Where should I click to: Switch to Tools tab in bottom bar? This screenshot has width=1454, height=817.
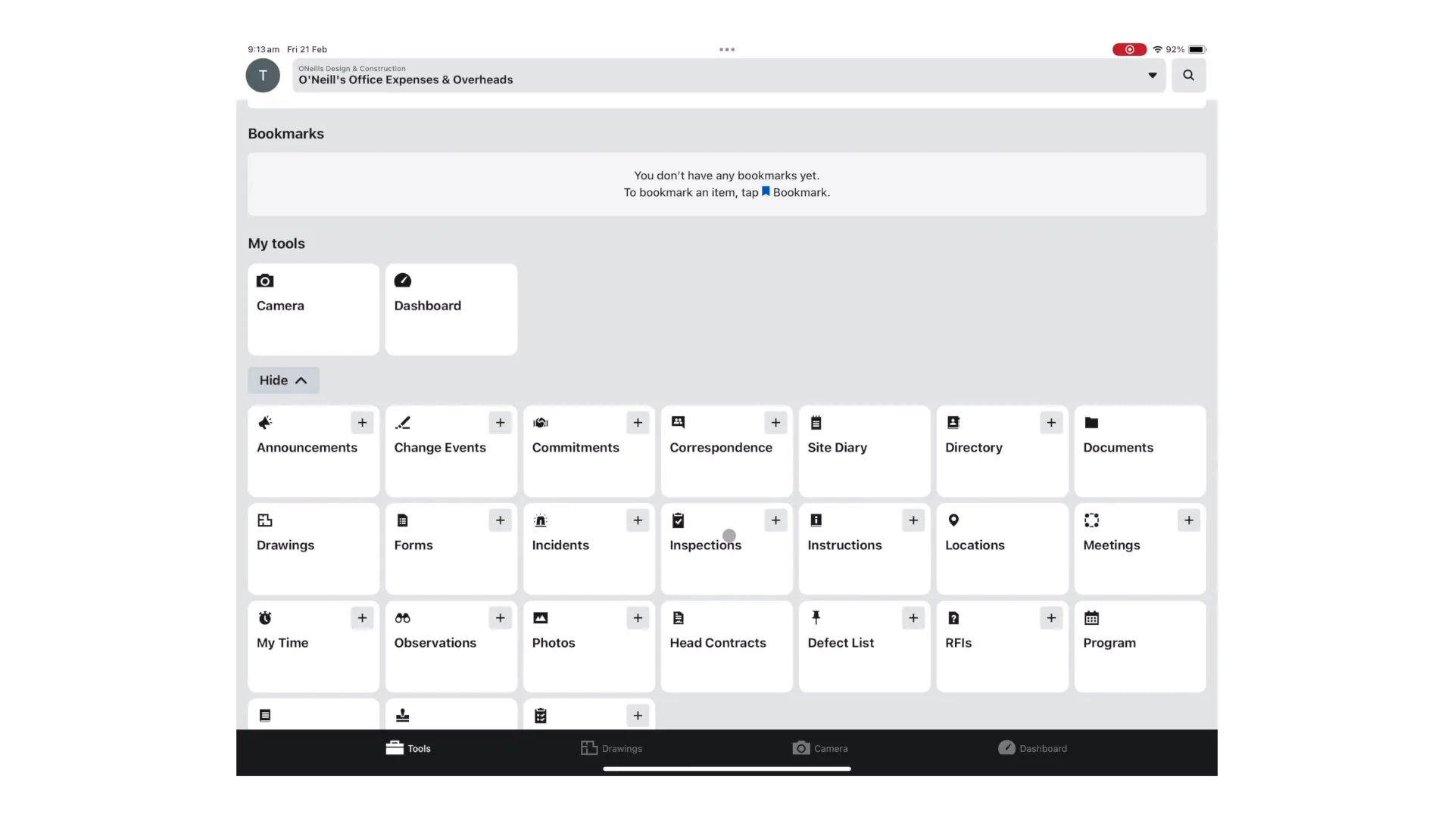[408, 748]
